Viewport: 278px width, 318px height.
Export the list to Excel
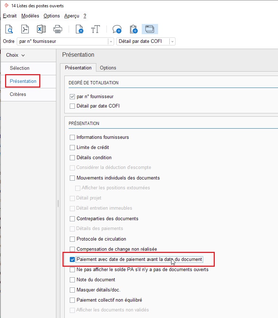[41, 29]
